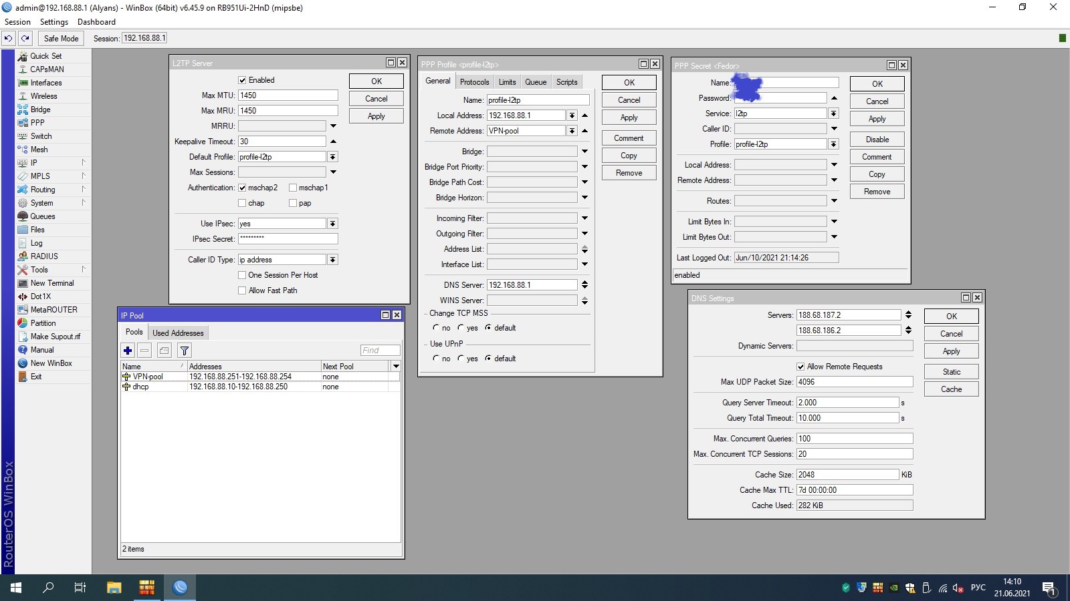The width and height of the screenshot is (1070, 601).
Task: Open Remote Address dropdown in PPP Profile
Action: [572, 131]
